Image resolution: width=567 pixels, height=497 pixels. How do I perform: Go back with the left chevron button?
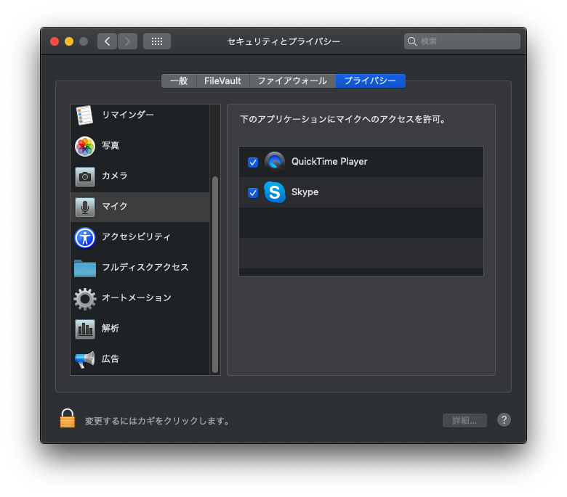click(107, 41)
